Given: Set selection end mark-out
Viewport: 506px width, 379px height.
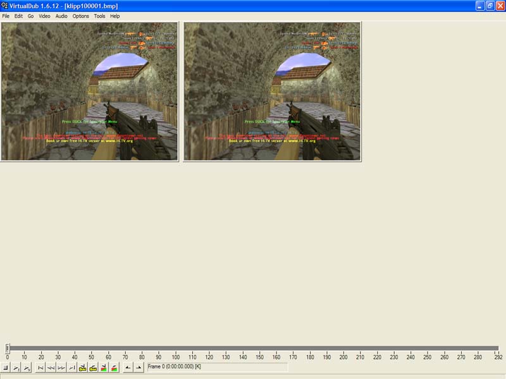Looking at the screenshot, I should tap(139, 368).
